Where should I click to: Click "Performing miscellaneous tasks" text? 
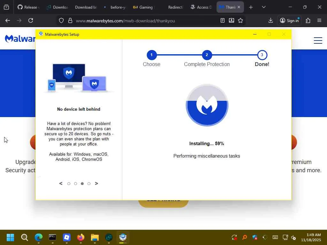pos(207,156)
